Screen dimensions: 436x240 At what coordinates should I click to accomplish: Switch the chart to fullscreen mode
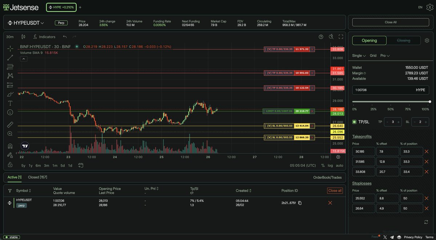point(341,37)
